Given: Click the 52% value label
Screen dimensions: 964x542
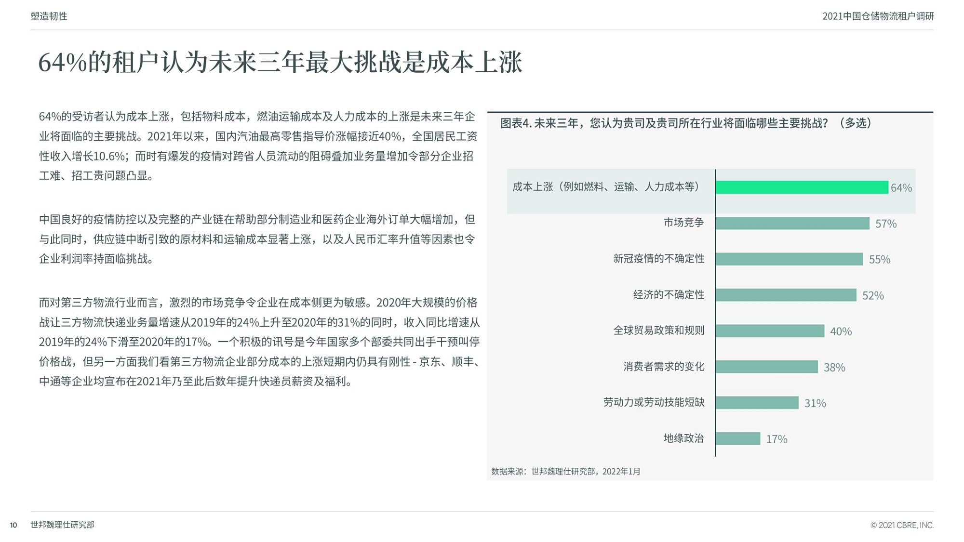Looking at the screenshot, I should click(873, 296).
